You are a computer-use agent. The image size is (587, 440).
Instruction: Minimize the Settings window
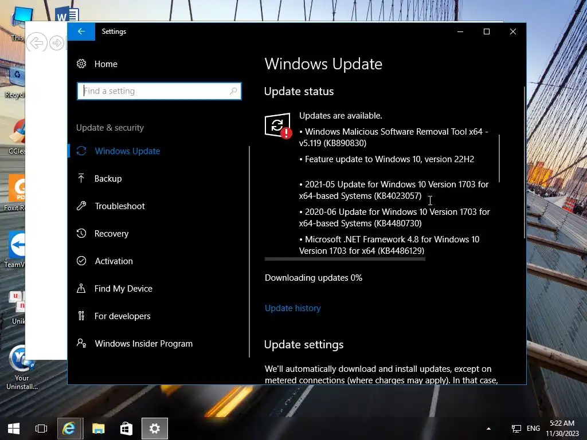tap(460, 32)
